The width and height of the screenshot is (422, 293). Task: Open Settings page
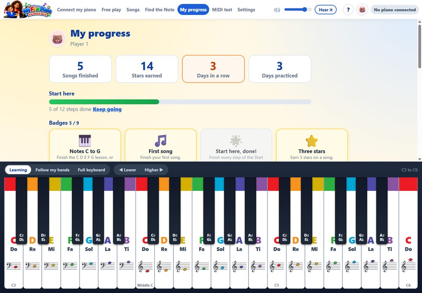[246, 10]
